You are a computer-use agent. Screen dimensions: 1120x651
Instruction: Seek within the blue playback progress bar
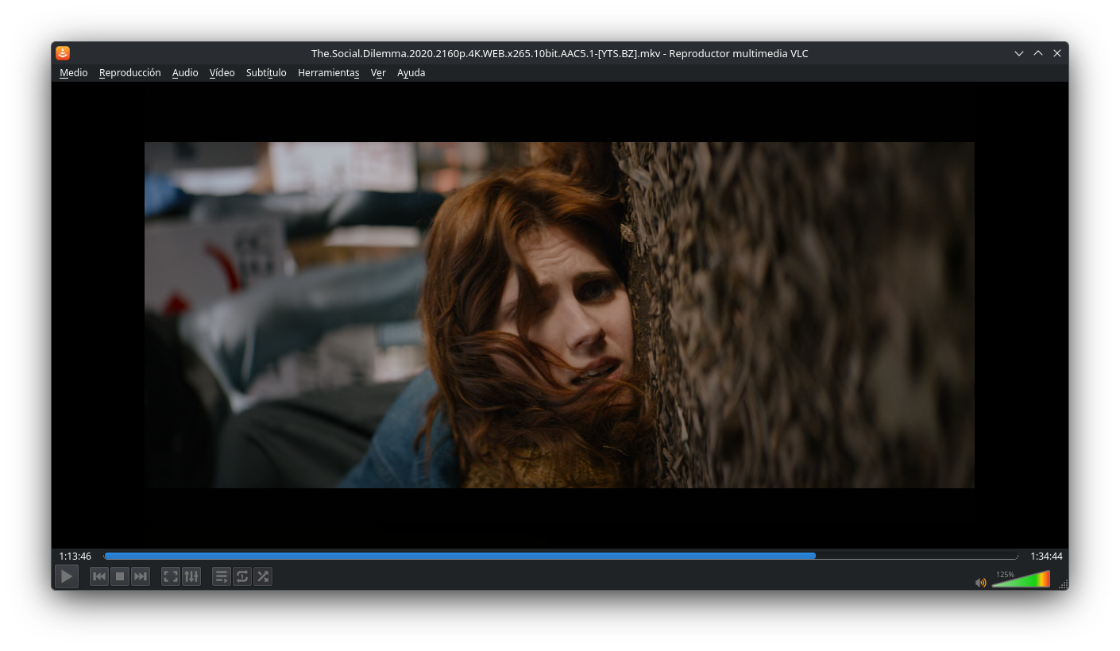(561, 556)
